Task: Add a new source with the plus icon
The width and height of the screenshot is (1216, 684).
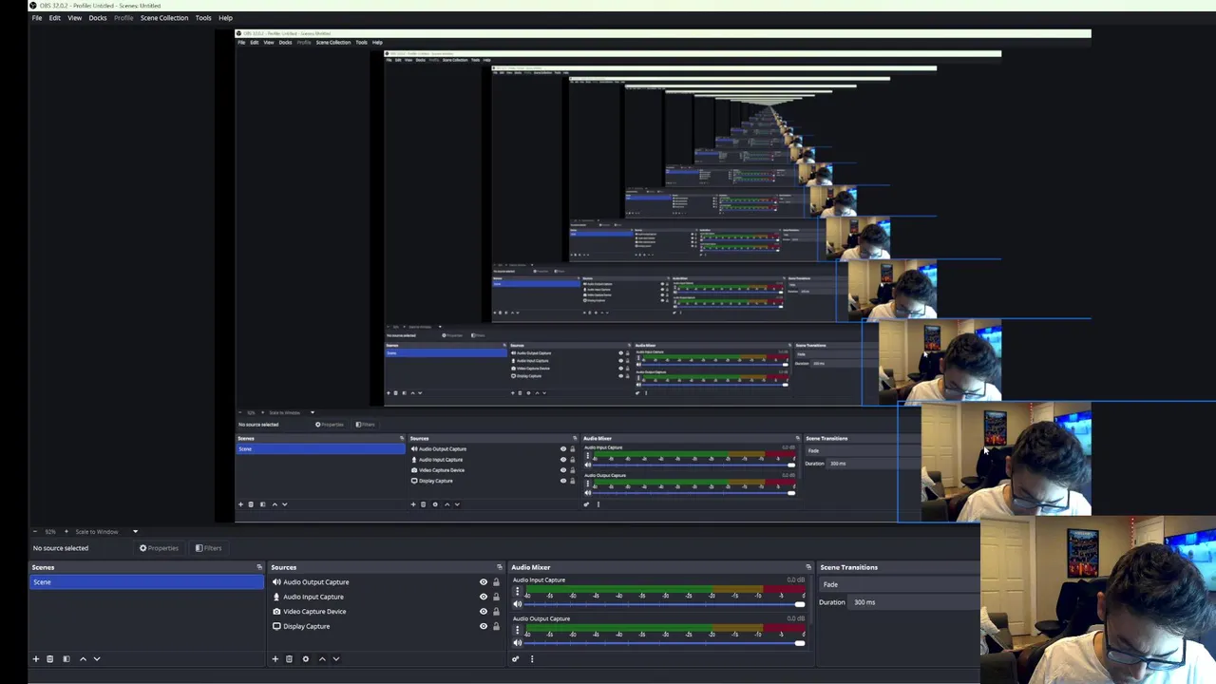Action: click(x=275, y=658)
